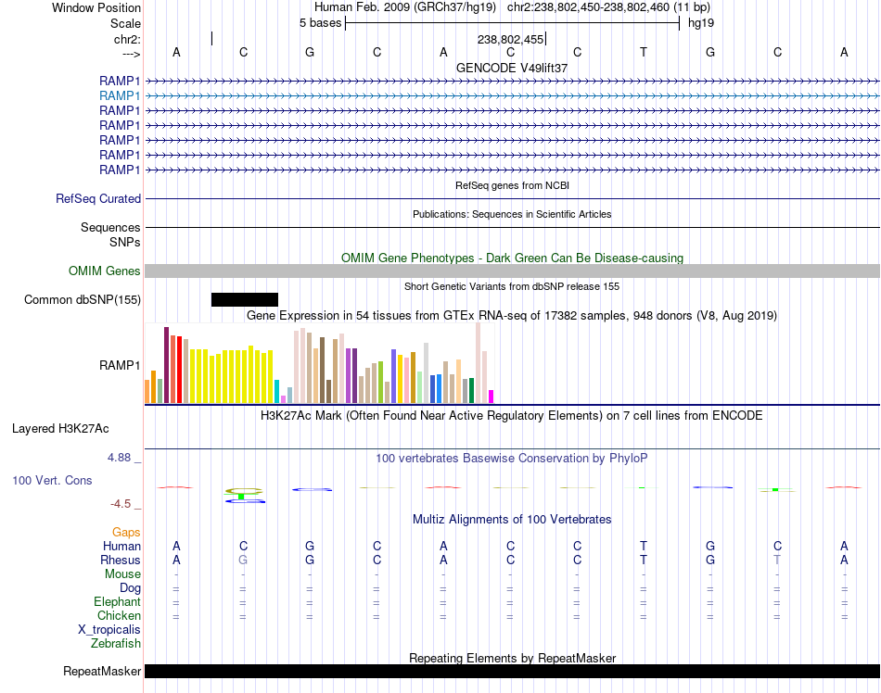Click the 'X_tropicalis' alignment row label
This screenshot has height=693, width=881.
[109, 630]
